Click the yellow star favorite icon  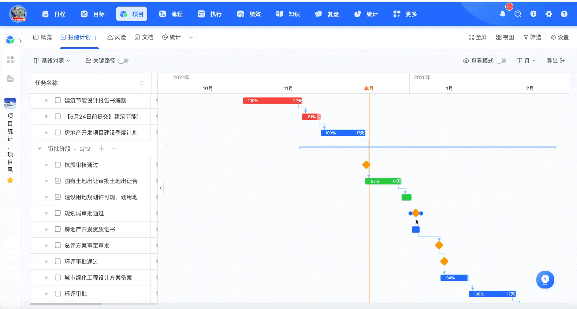pos(10,180)
